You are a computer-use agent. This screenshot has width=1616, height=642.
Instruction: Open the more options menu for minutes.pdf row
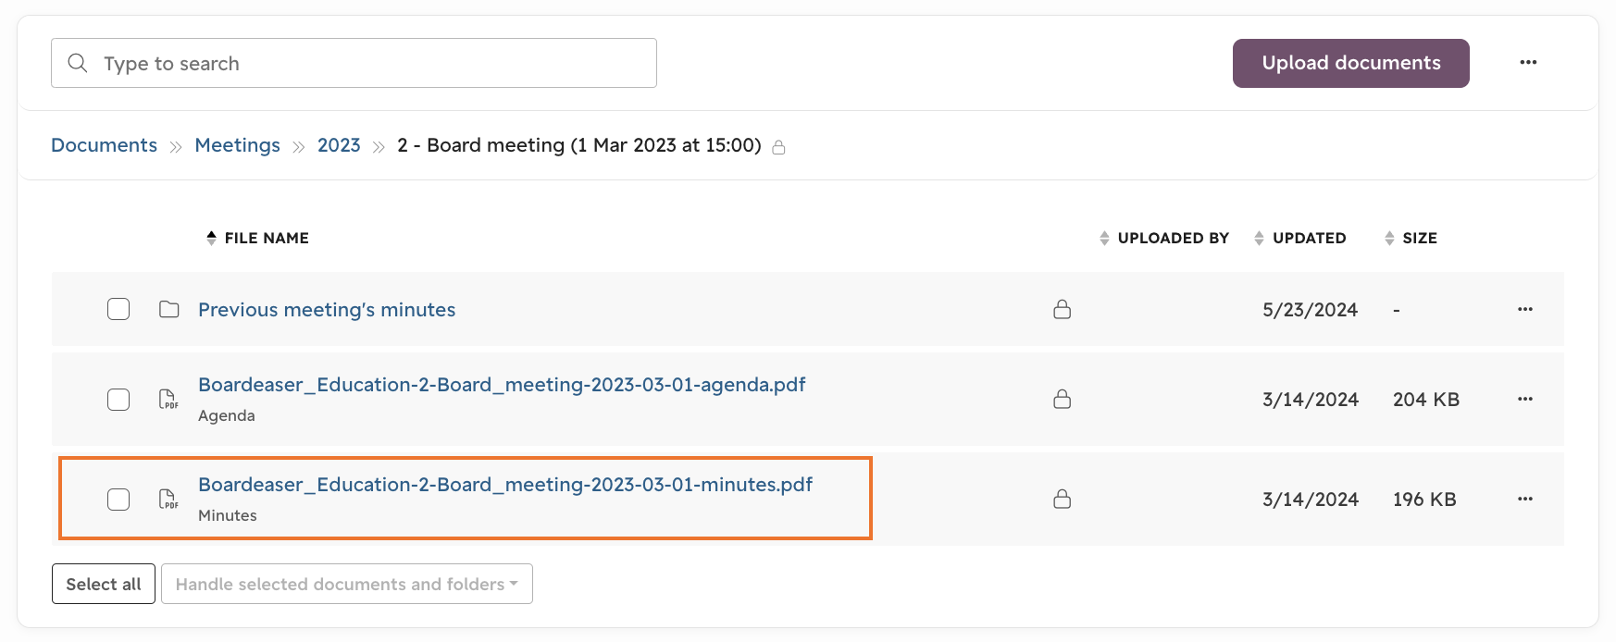[x=1525, y=499]
